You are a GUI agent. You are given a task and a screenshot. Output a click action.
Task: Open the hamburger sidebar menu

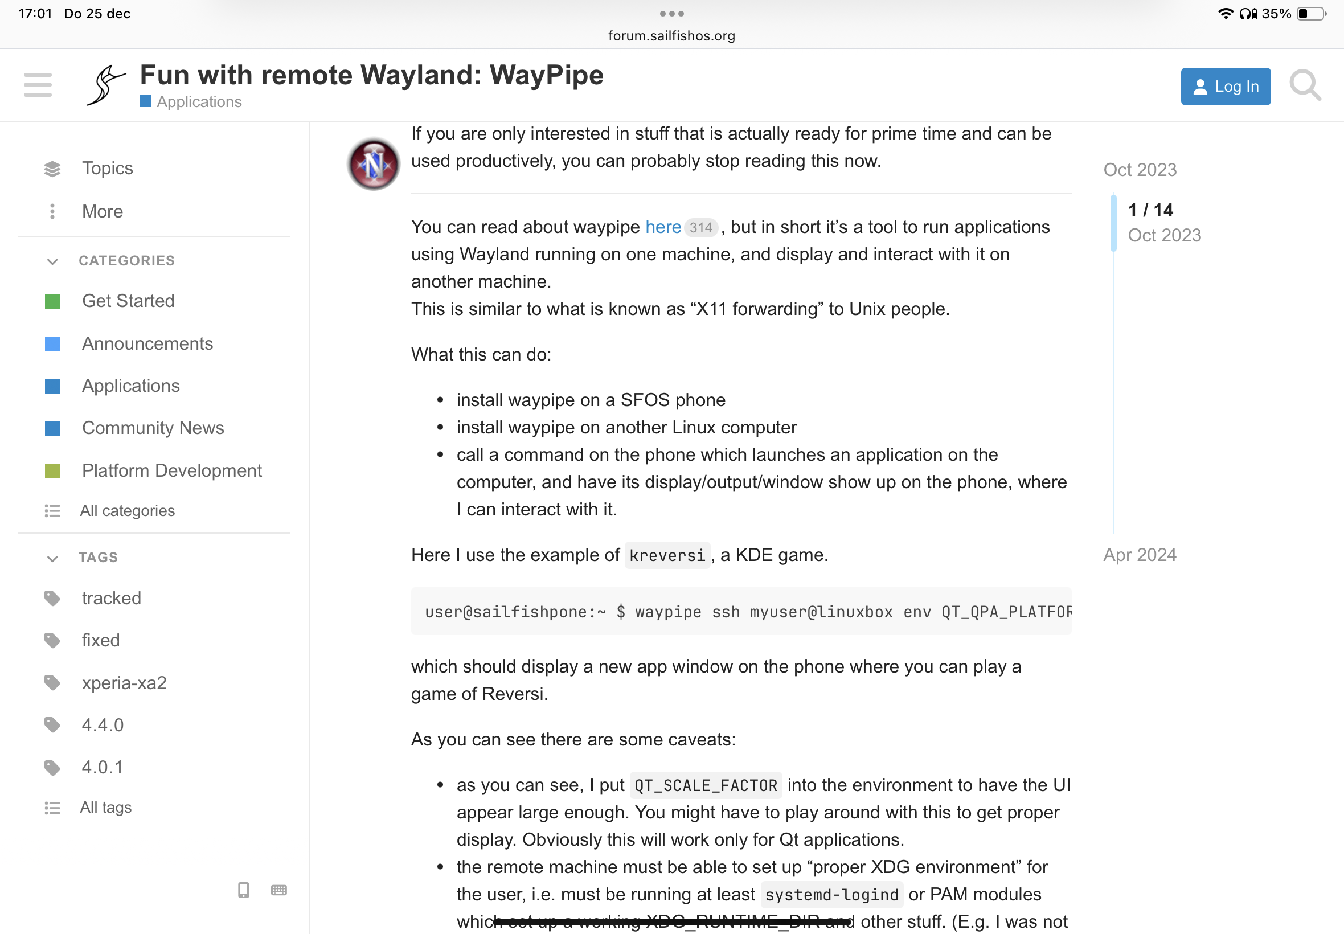[x=38, y=85]
